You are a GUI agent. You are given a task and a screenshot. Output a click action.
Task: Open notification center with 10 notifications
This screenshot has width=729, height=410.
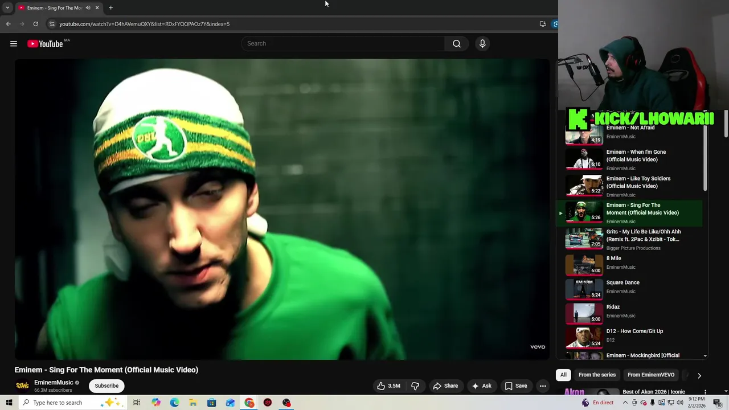point(717,403)
